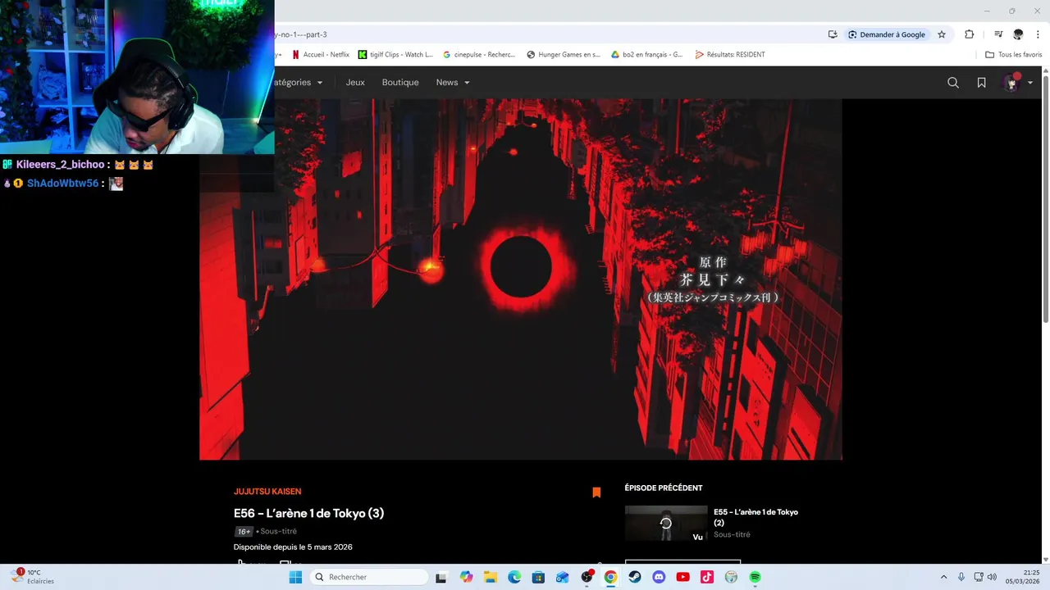Click the ShAdoWbtw56 chat username

tap(62, 184)
